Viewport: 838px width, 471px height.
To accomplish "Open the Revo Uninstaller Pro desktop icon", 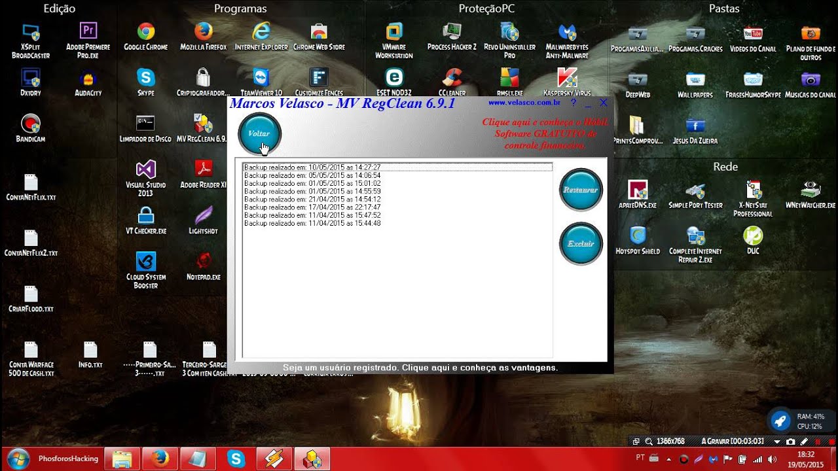I will (509, 40).
